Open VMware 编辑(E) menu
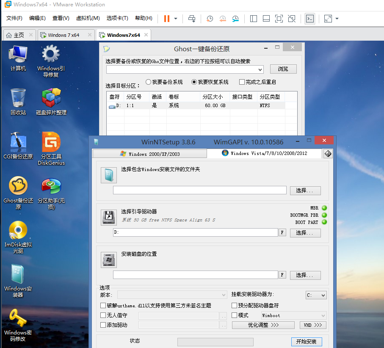Screen dimensions: 384x348 click(x=37, y=18)
